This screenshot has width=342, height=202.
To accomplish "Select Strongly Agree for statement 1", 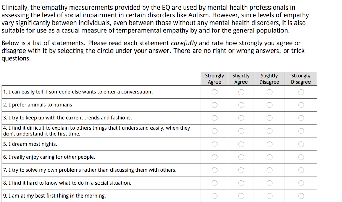I will click(214, 92).
